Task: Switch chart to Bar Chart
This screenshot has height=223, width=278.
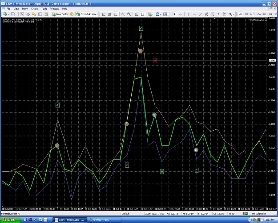Action: pos(104,14)
